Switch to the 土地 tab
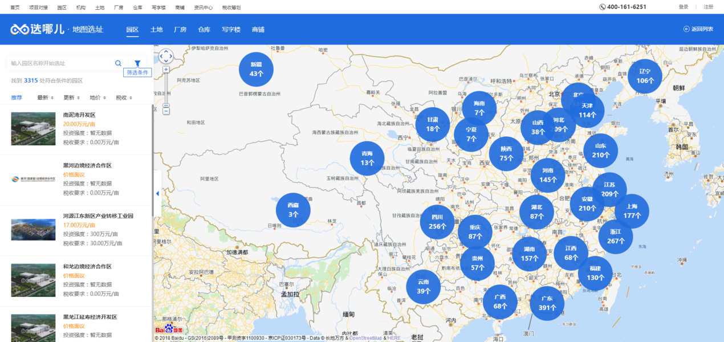Screen dimensions: 724x342 156,30
